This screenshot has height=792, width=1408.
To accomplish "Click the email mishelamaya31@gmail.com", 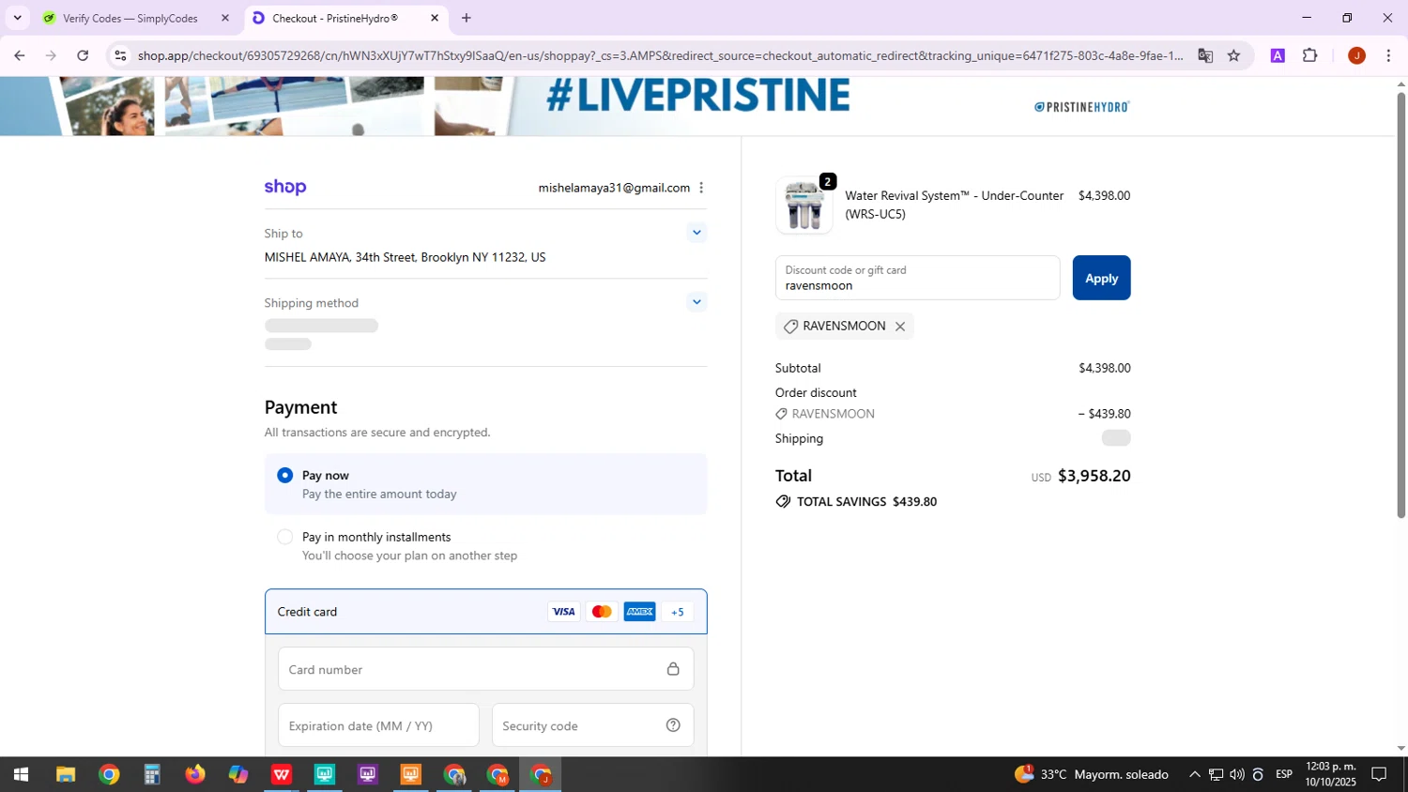I will pyautogui.click(x=614, y=188).
